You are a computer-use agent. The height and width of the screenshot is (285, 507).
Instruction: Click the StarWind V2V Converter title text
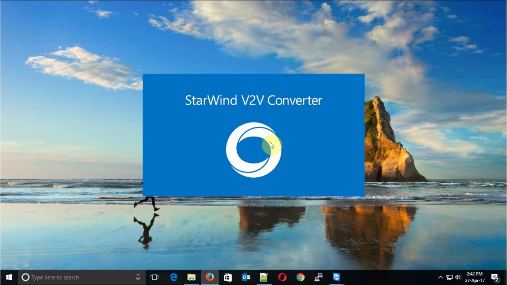pyautogui.click(x=253, y=101)
